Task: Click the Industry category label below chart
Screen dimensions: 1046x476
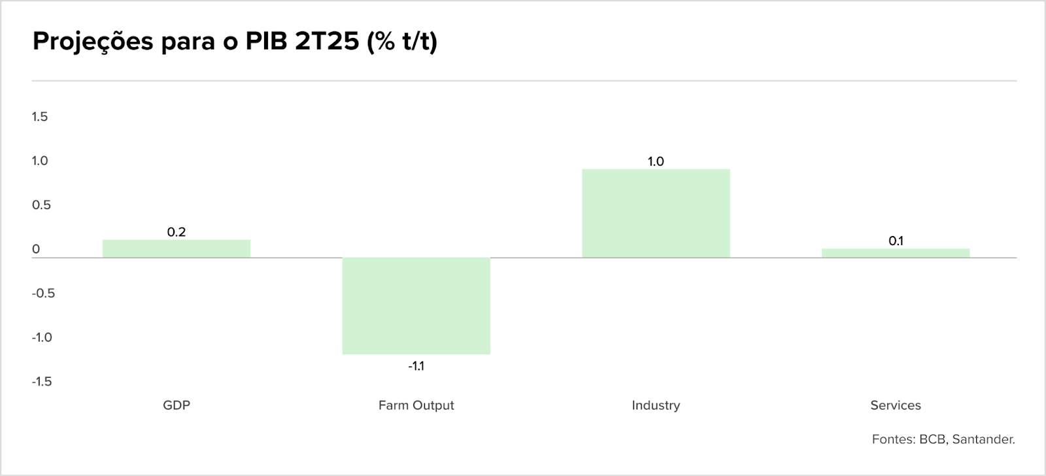Action: 656,405
